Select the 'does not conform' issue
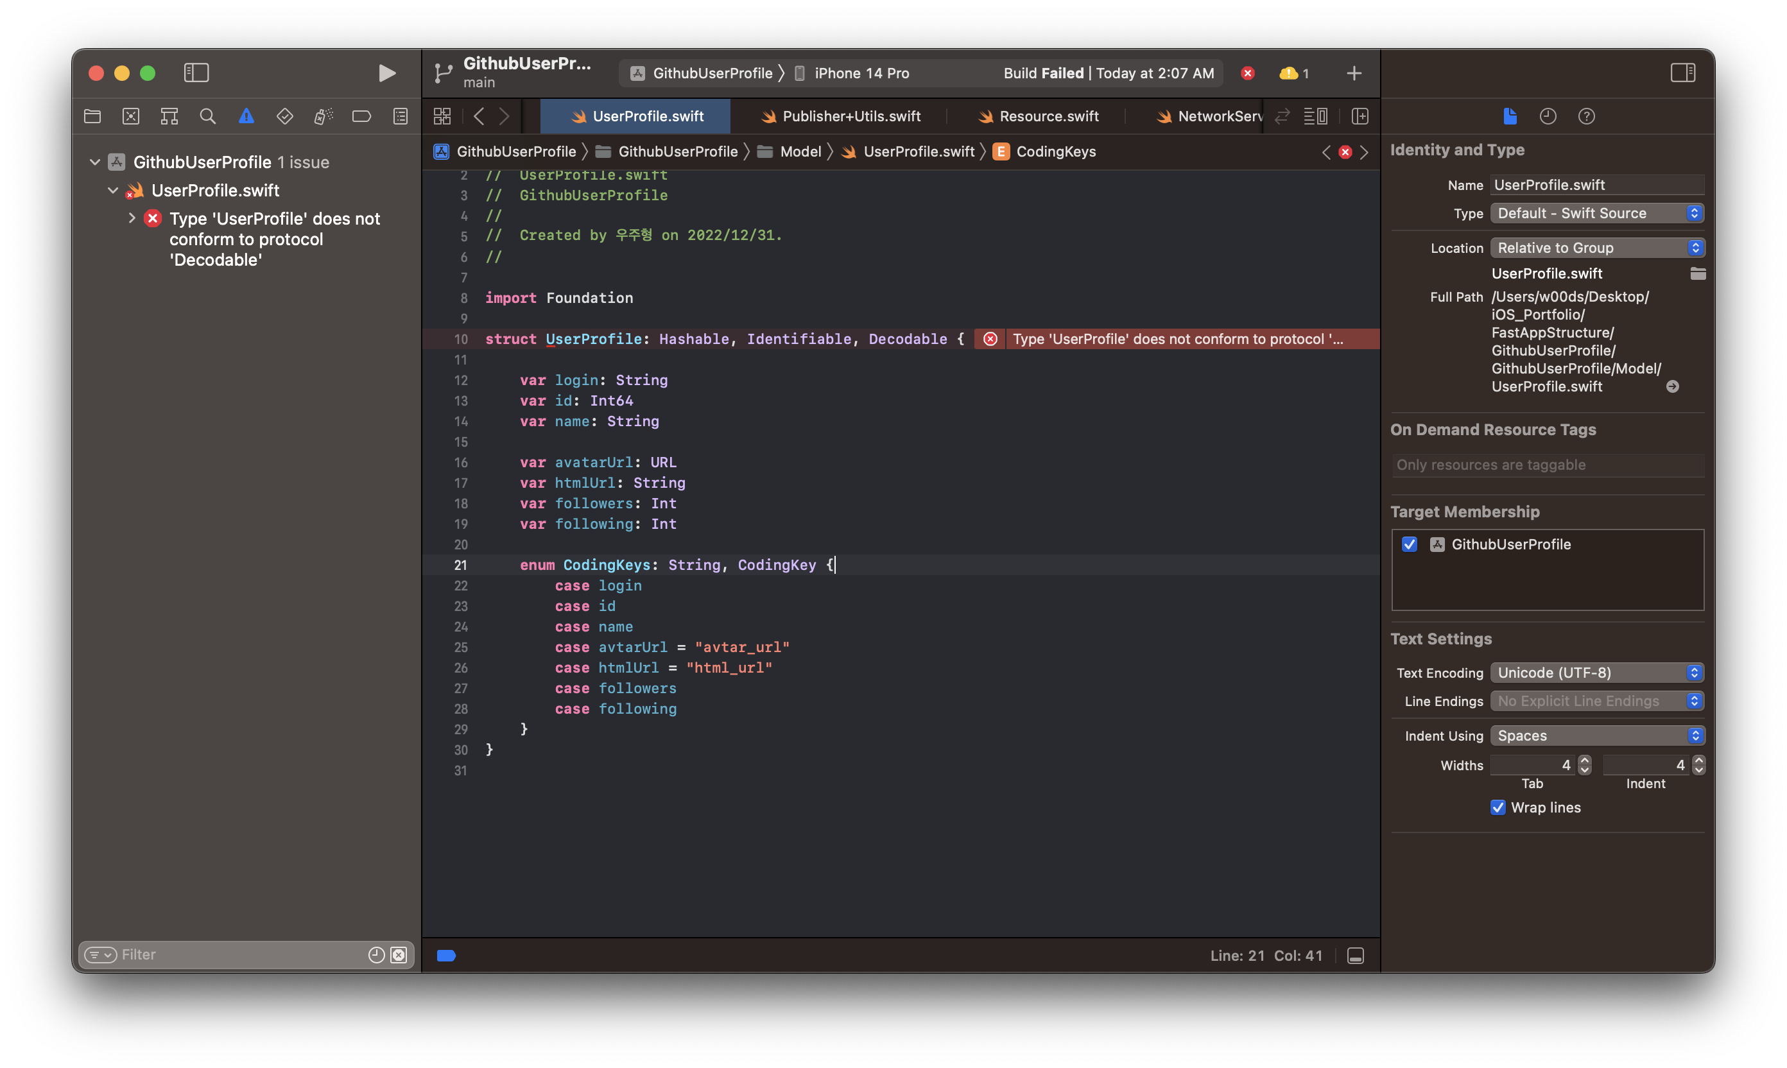The image size is (1787, 1068). [274, 239]
